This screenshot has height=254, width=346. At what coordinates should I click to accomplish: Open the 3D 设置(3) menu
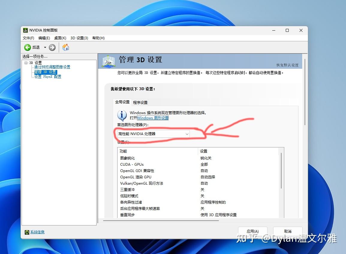pos(79,38)
